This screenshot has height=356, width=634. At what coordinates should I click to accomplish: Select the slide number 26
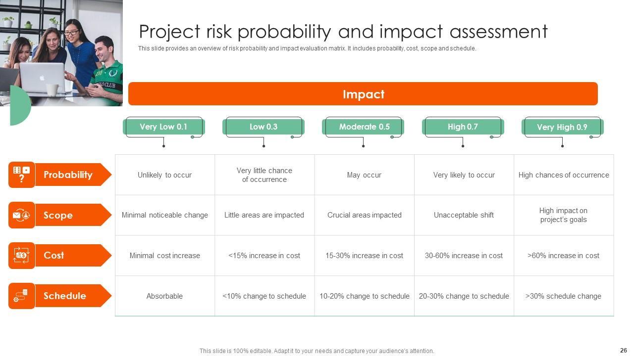point(623,351)
